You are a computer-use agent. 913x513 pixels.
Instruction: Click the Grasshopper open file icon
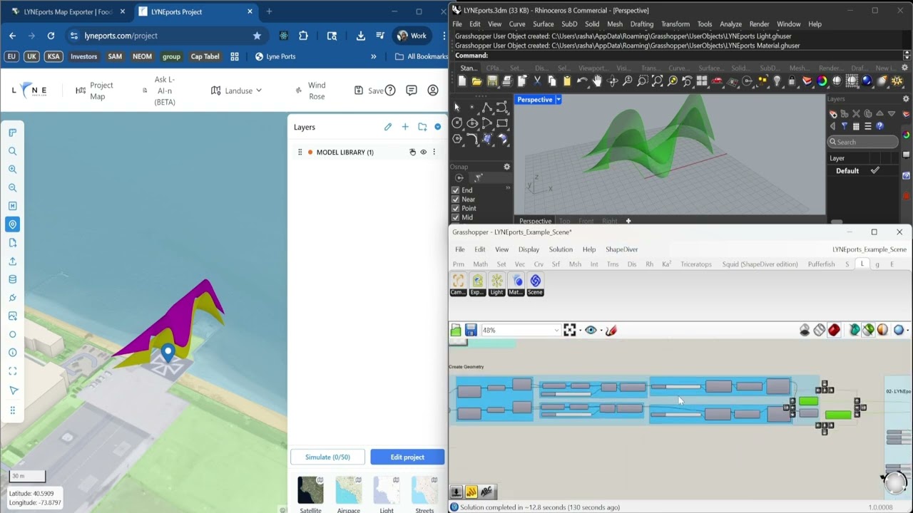(x=456, y=330)
